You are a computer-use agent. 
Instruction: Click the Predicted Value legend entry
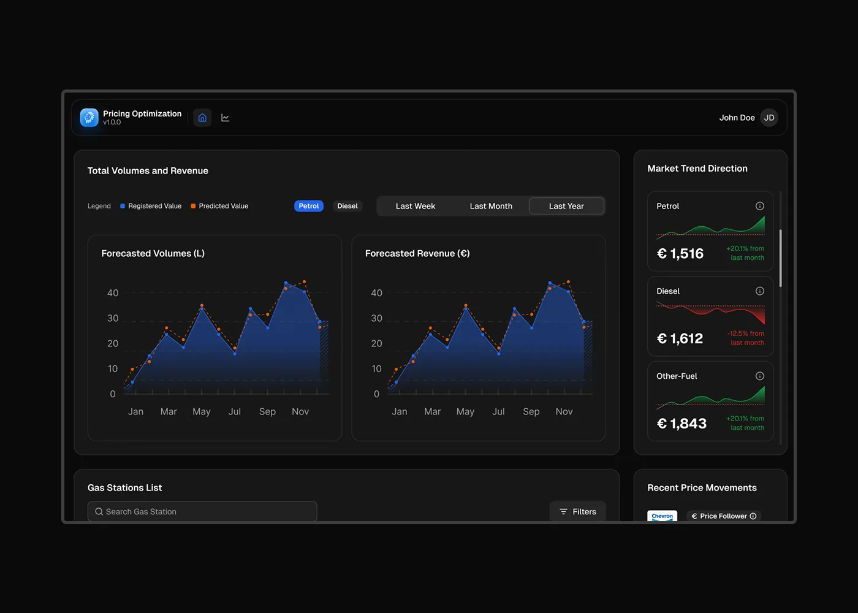point(219,206)
